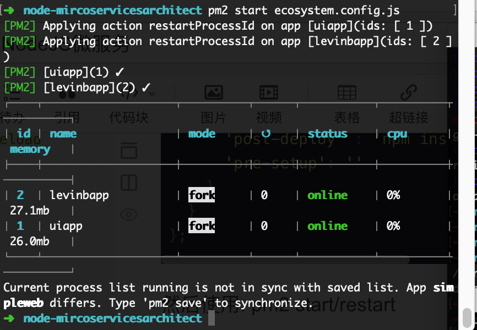The height and width of the screenshot is (330, 477).
Task: Click the single-pane layout icon in background editor
Action: click(129, 150)
